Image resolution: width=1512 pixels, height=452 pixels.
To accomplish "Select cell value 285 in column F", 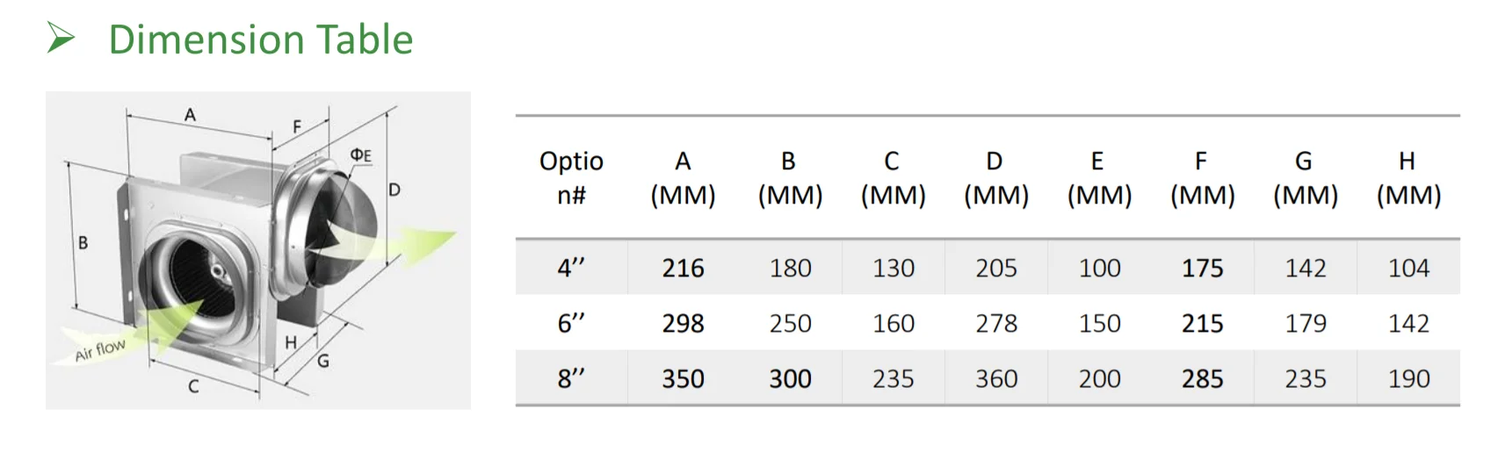I will coord(1202,378).
